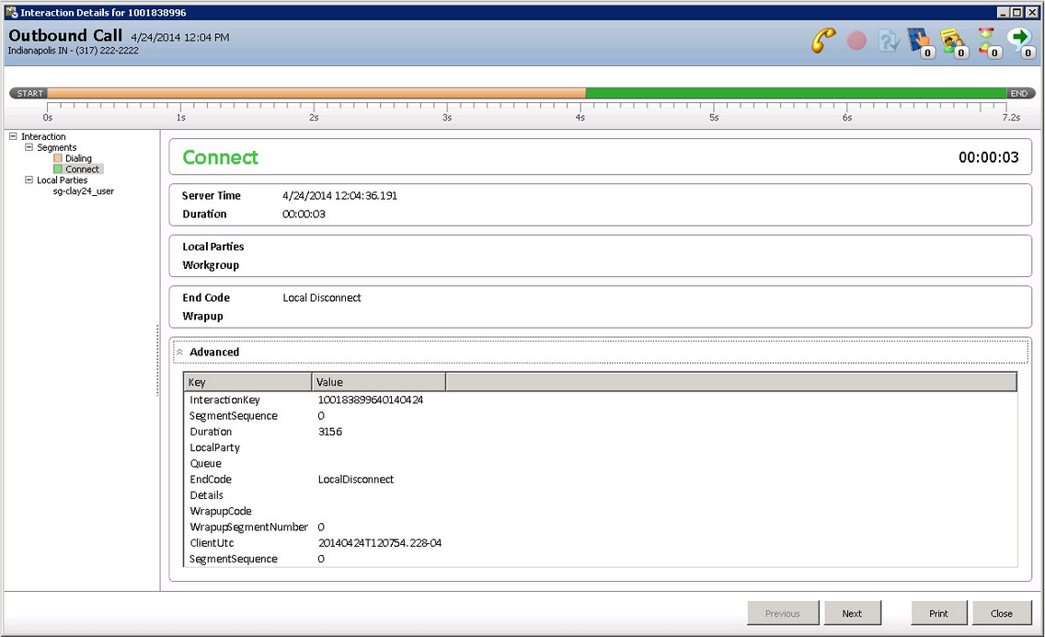Select sg-clay24_user under Local Parties
Image resolution: width=1045 pixels, height=637 pixels.
(x=83, y=191)
